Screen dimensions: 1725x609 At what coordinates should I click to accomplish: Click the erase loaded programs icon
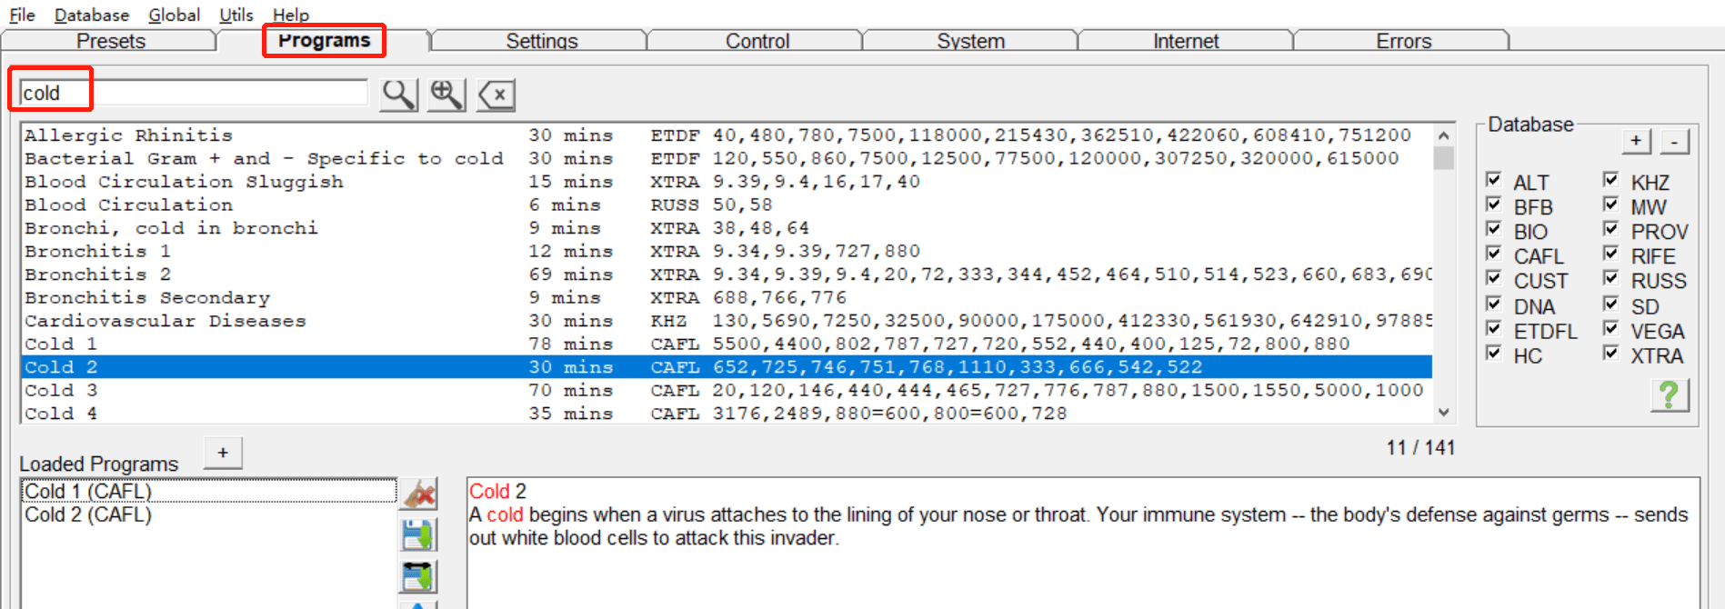tap(419, 494)
